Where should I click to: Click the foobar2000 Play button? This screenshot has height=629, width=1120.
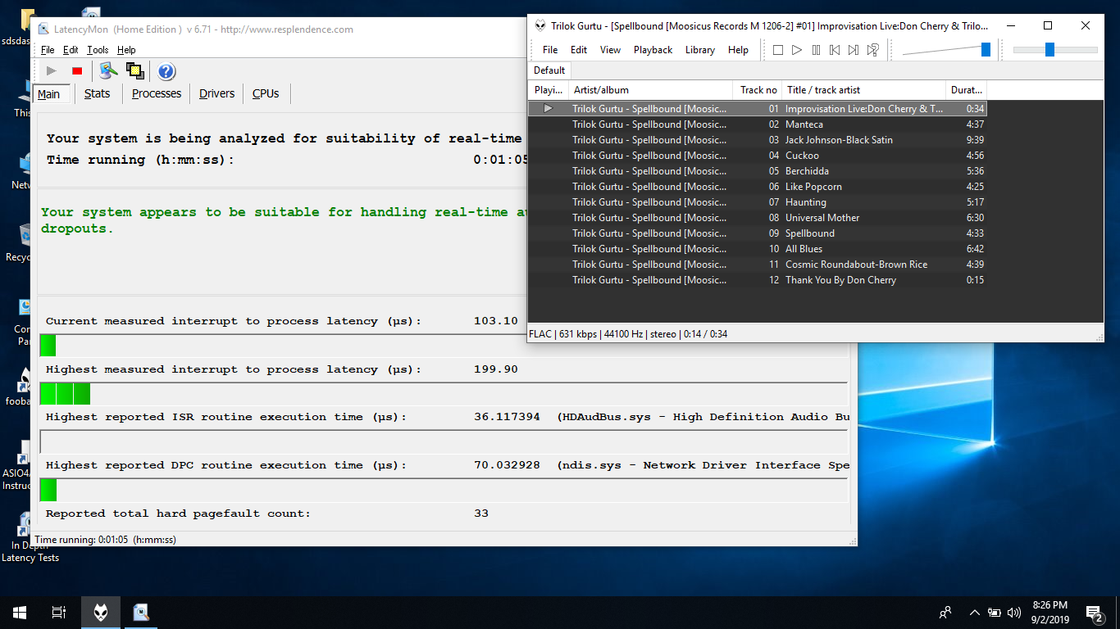point(797,50)
